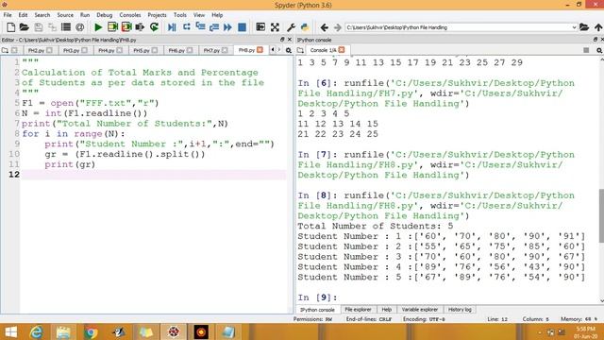The height and width of the screenshot is (340, 604).
Task: Run selection or current line icon
Action: [x=140, y=27]
